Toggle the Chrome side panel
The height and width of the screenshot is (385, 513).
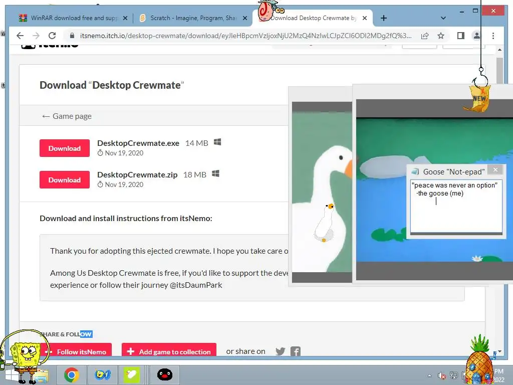(461, 36)
